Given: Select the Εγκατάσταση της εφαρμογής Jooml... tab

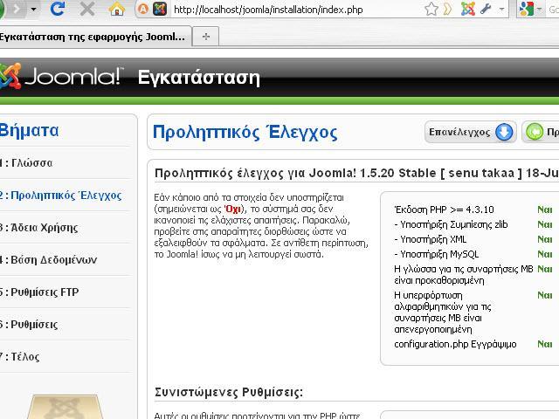Looking at the screenshot, I should 94,37.
